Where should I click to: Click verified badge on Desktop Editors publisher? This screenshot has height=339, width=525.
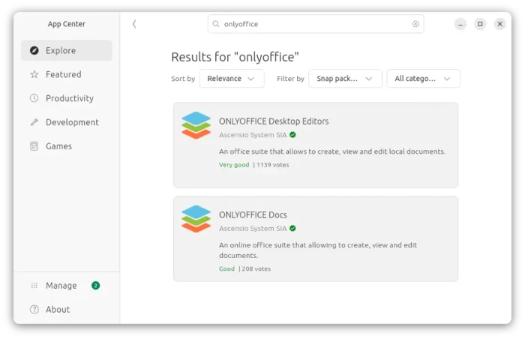[292, 135]
